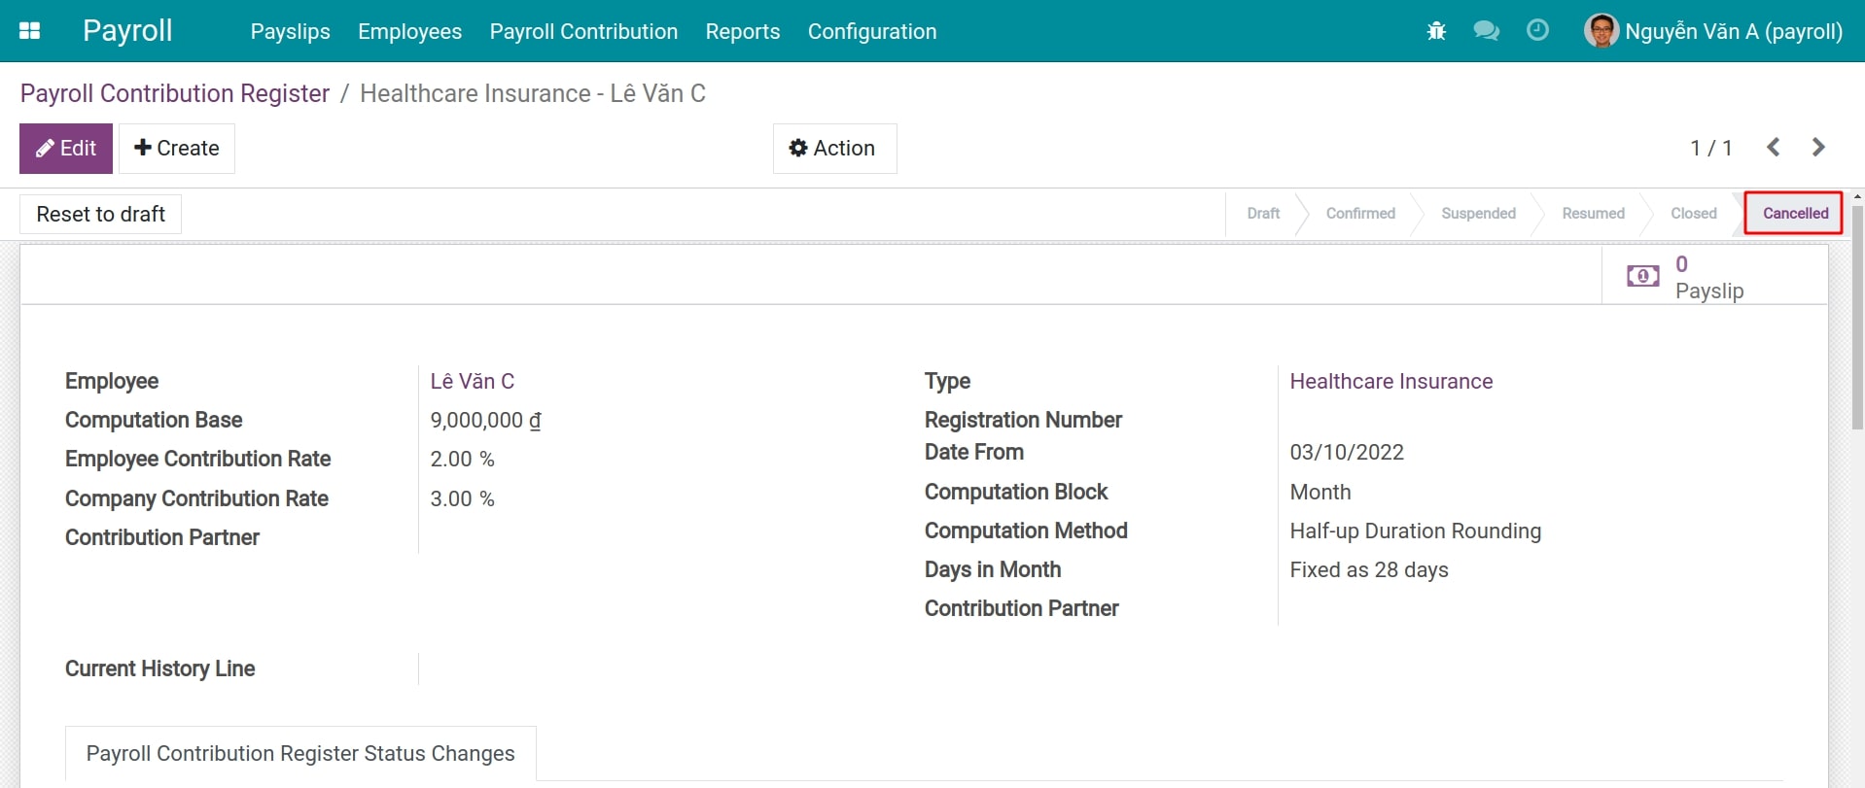Go to previous record arrow
The height and width of the screenshot is (788, 1865).
pyautogui.click(x=1774, y=148)
